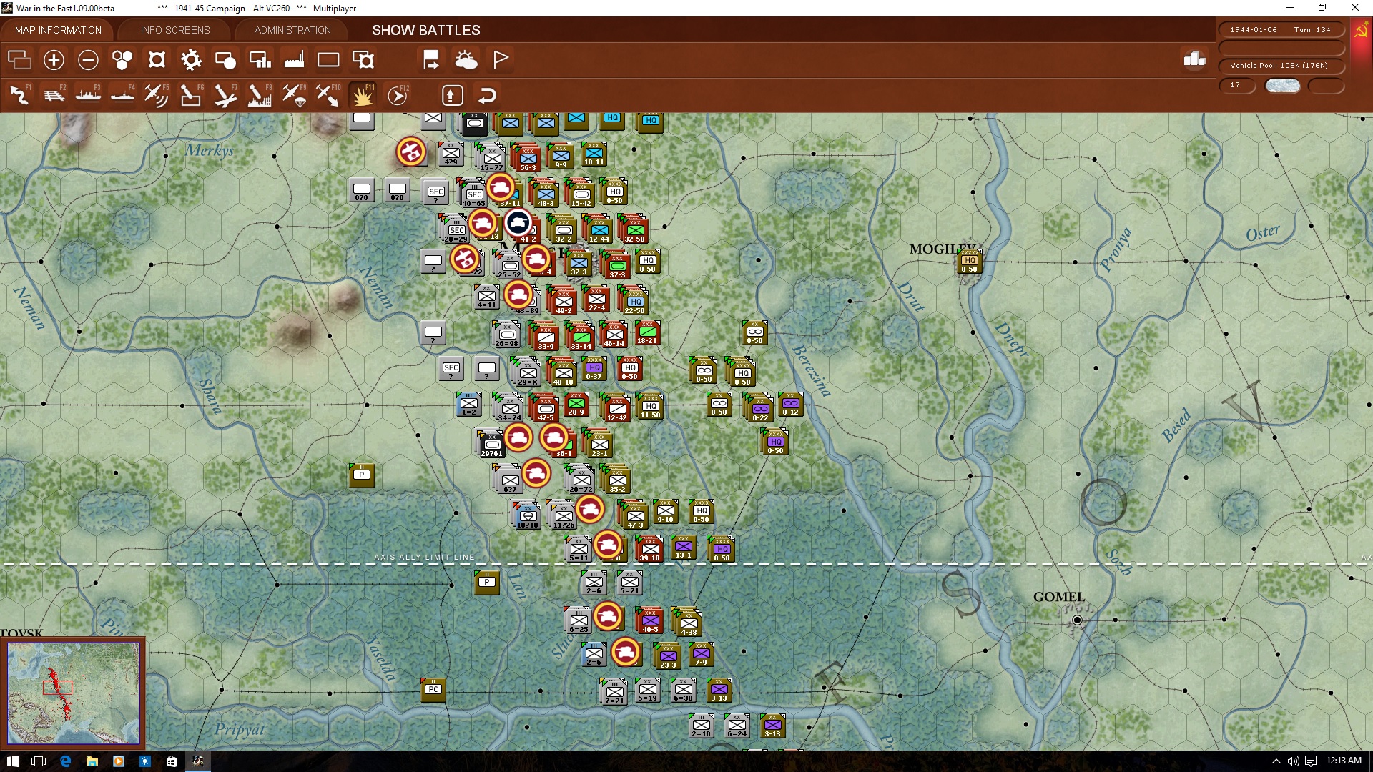The height and width of the screenshot is (772, 1373).
Task: Open rail transport mode (F2)
Action: pos(55,94)
